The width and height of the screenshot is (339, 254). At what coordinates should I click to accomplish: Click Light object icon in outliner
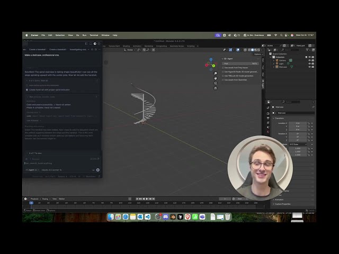tap(277, 63)
